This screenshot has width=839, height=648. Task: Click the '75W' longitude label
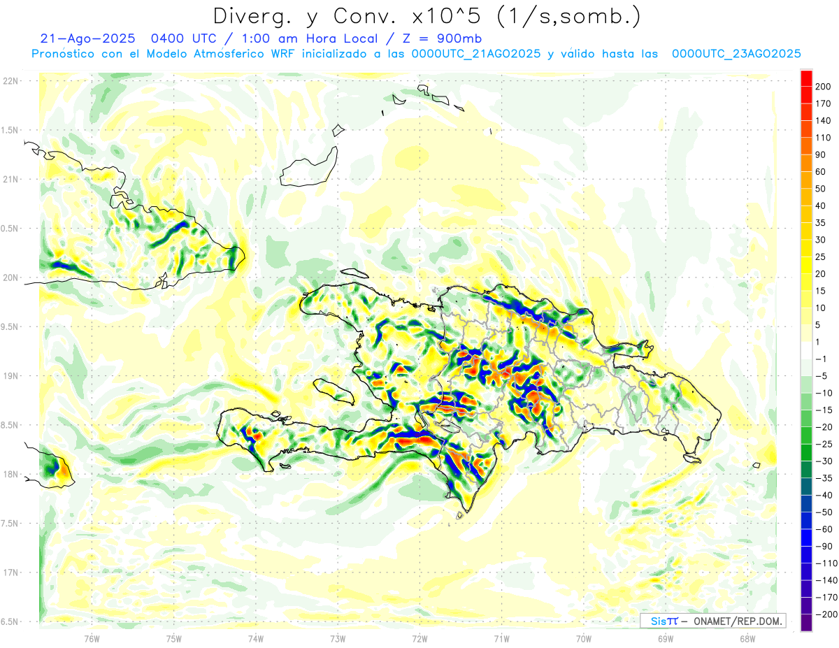174,638
